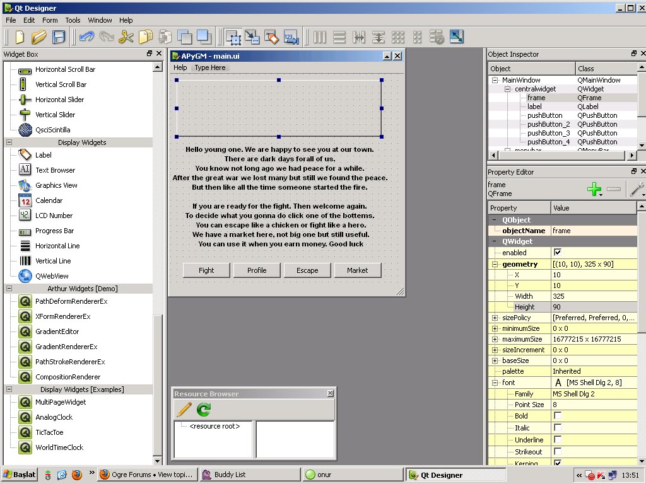
Task: Select the Edit Widgets mode icon
Action: (x=233, y=37)
